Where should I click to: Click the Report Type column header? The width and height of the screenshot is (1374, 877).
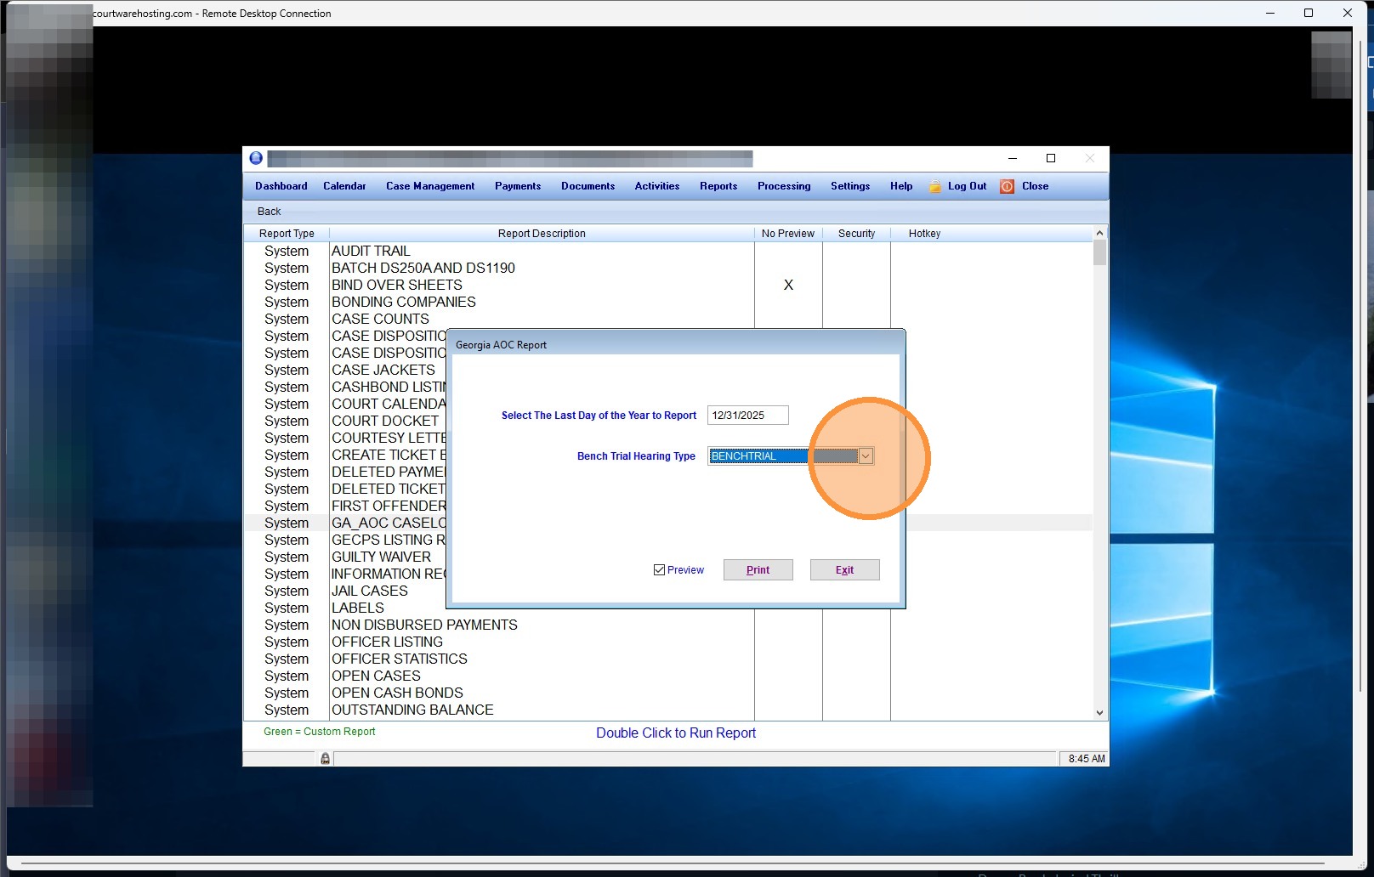pos(287,234)
